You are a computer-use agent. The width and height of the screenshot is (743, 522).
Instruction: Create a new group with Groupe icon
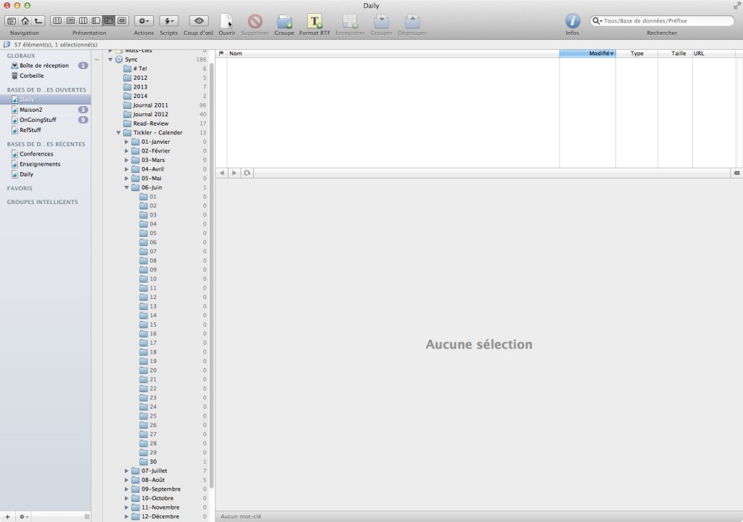click(284, 21)
